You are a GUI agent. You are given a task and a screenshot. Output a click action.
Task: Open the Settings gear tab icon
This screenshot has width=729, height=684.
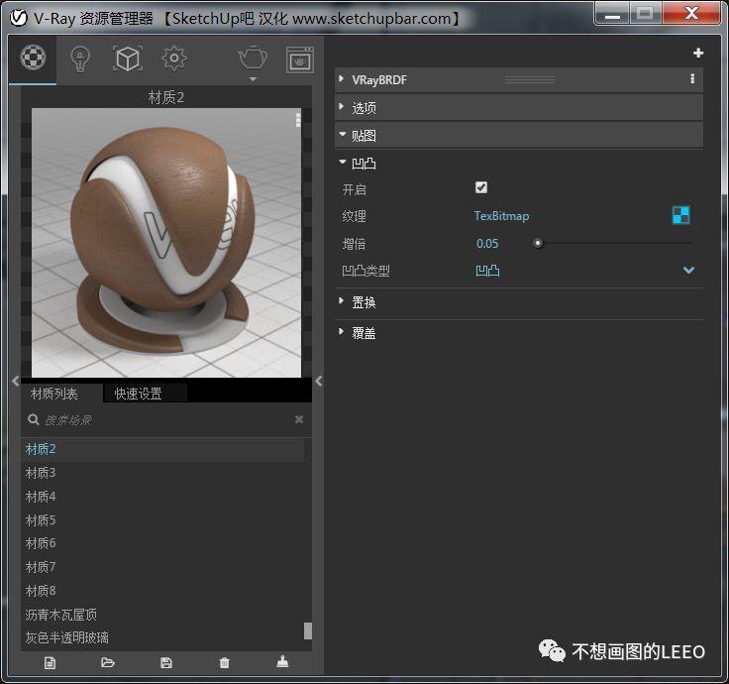coord(174,58)
